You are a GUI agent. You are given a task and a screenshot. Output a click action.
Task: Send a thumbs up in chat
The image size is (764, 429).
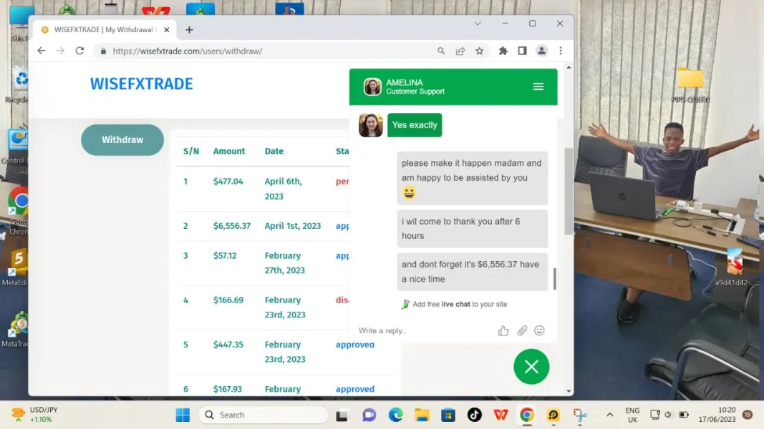click(503, 331)
